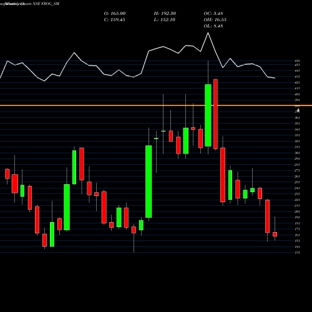Click the last small red candle at far right
The image size is (312, 312).
(275, 235)
